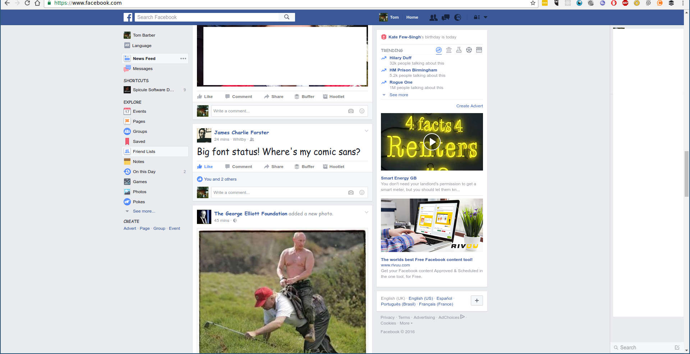Viewport: 690px width, 354px height.
Task: Open options chevron on The George Elliott Foundation post
Action: click(367, 213)
